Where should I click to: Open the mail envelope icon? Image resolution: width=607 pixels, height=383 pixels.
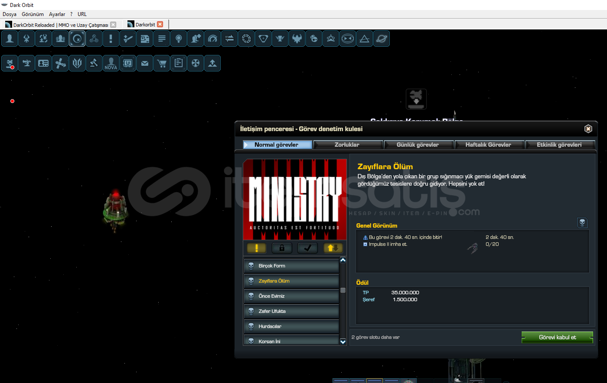coord(145,63)
